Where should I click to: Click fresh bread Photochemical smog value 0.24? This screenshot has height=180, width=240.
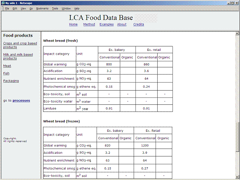pos(146,86)
